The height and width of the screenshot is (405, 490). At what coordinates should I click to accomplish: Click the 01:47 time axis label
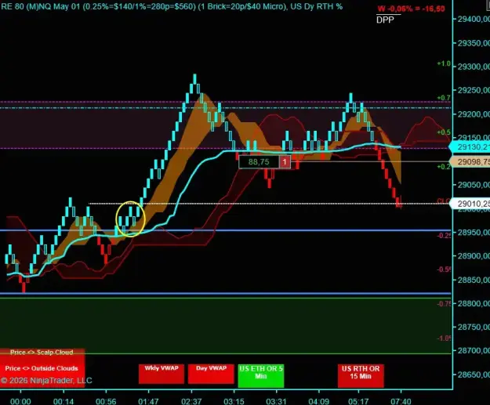point(148,401)
